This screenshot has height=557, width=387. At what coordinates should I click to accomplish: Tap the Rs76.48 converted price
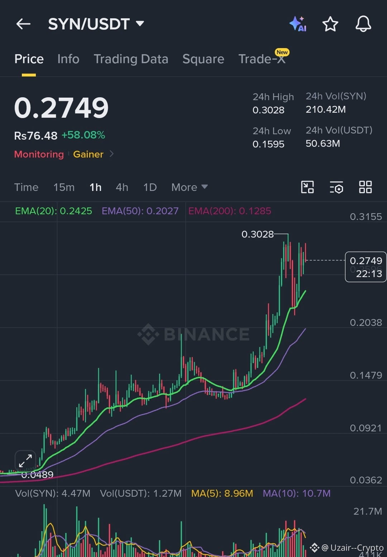pyautogui.click(x=35, y=136)
